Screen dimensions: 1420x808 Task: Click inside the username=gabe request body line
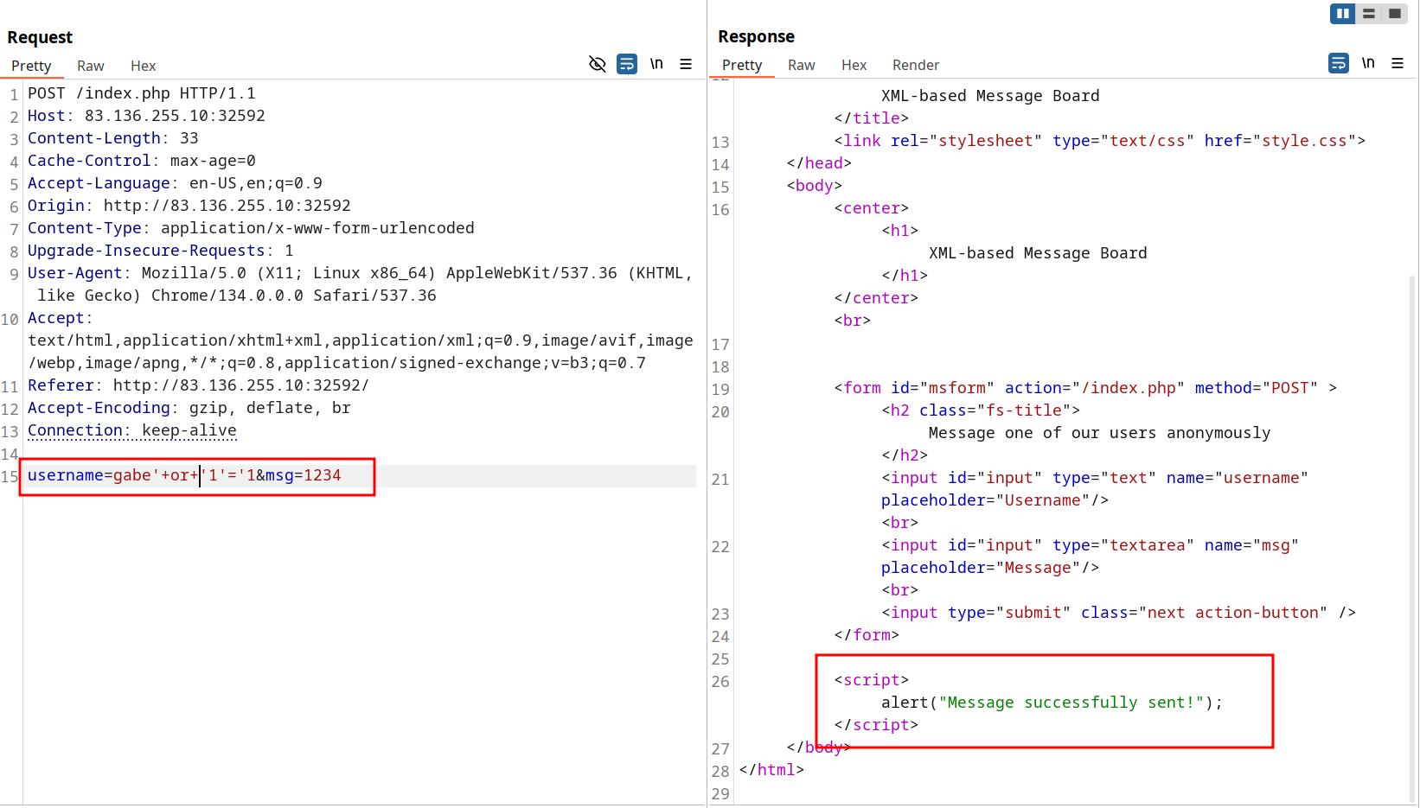(183, 475)
